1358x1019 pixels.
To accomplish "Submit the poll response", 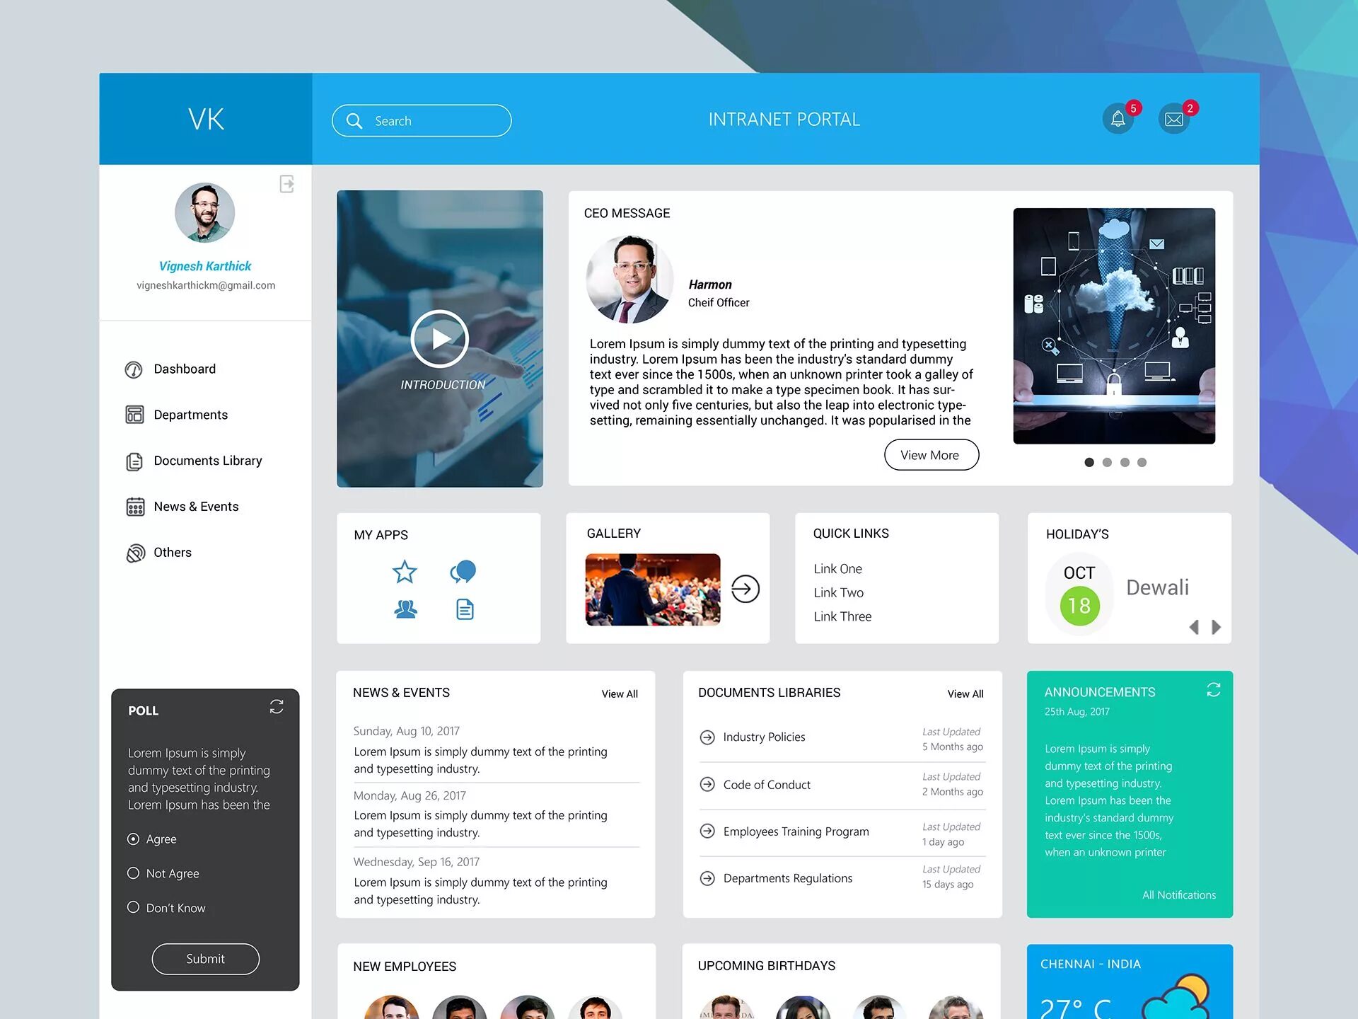I will 205,957.
